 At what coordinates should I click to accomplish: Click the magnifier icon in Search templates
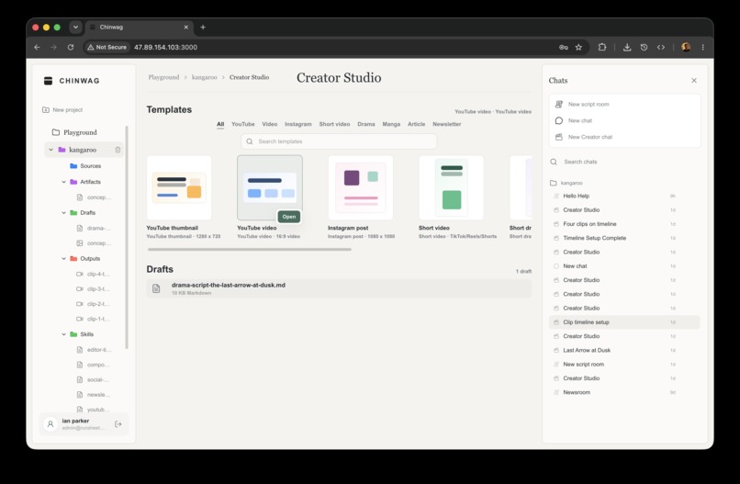click(x=249, y=141)
